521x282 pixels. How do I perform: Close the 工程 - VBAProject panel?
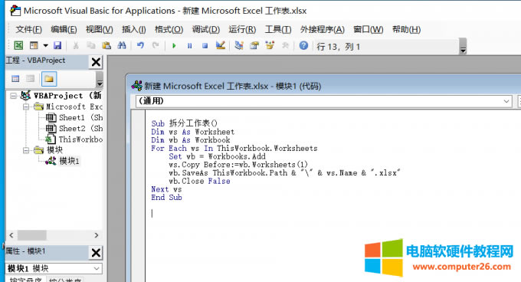pyautogui.click(x=96, y=62)
